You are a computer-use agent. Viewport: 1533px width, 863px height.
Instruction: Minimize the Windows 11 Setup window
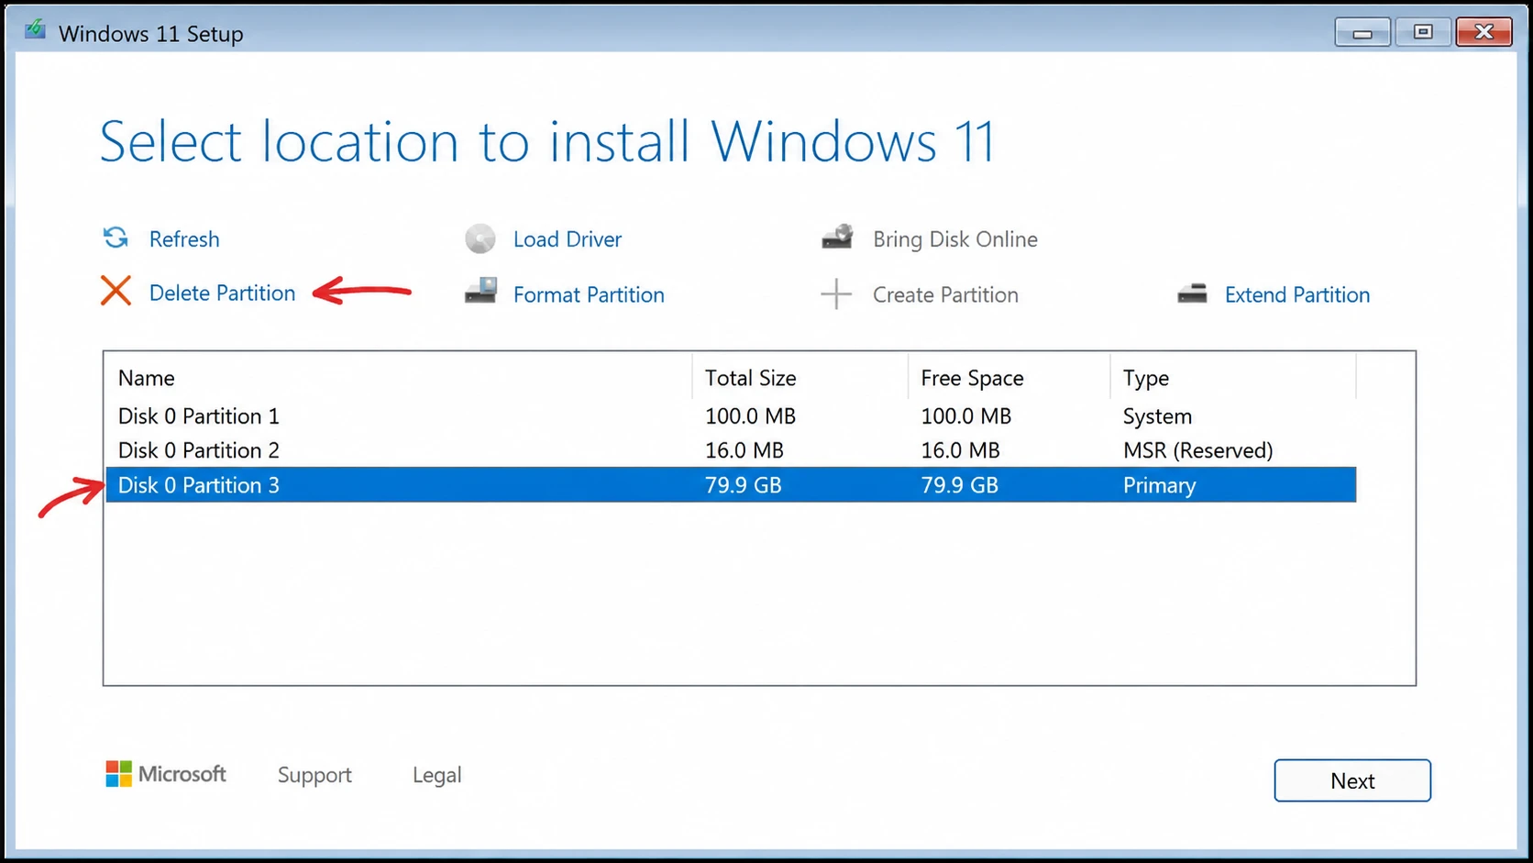click(x=1362, y=33)
